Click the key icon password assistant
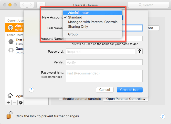This screenshot has width=171, height=124. click(140, 52)
